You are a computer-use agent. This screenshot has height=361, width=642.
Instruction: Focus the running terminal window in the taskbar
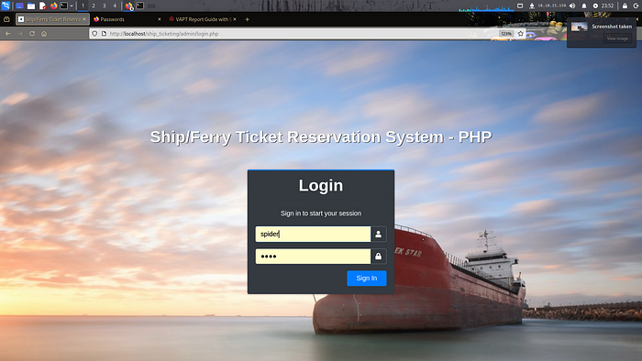(140, 5)
